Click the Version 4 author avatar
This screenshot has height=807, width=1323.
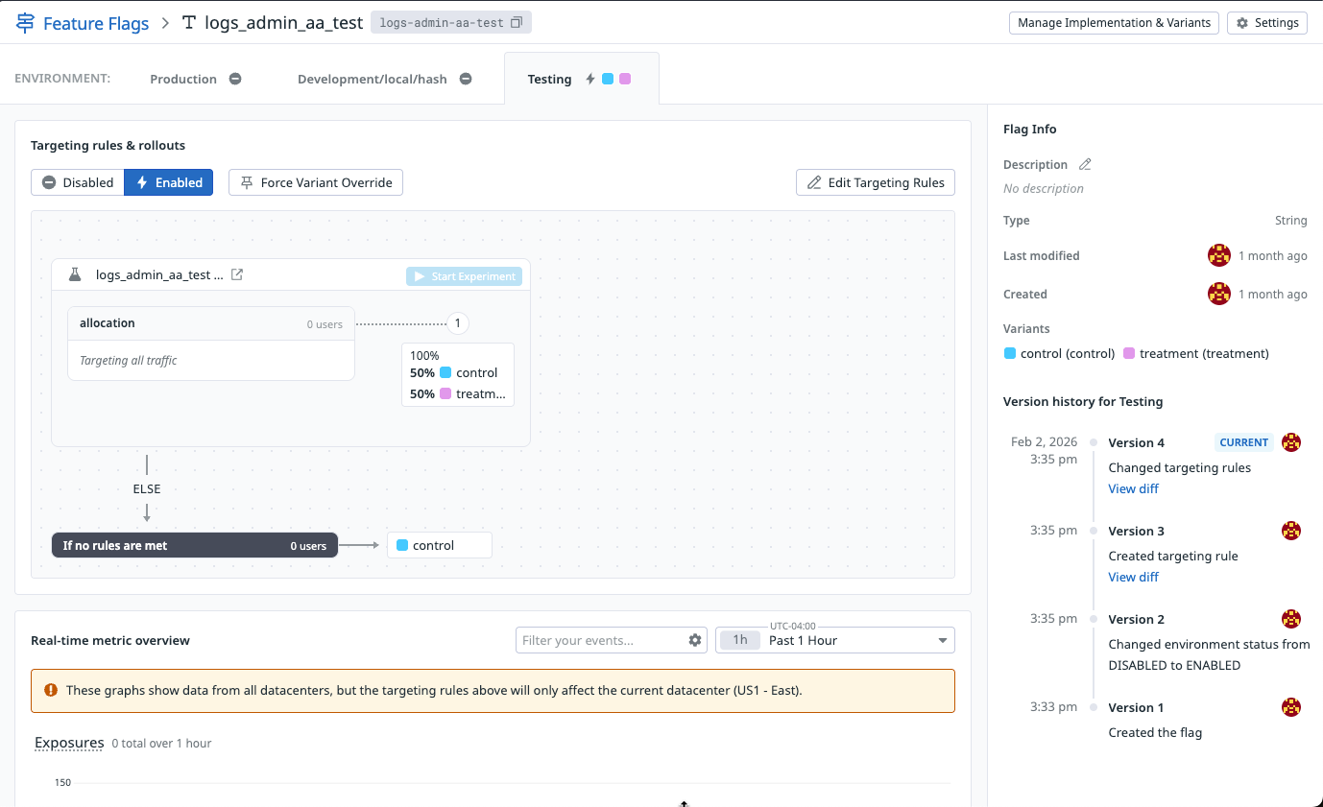coord(1291,442)
